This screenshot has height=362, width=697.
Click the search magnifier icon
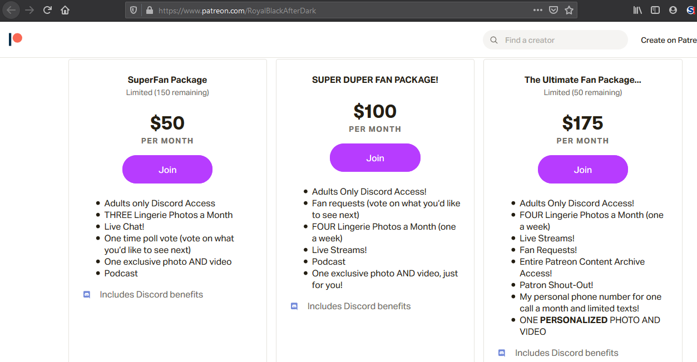pos(493,40)
